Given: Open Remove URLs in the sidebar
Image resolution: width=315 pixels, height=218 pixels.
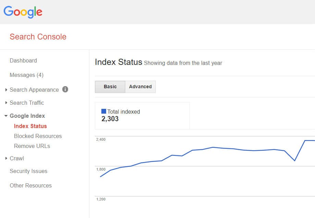Looking at the screenshot, I should tap(32, 146).
